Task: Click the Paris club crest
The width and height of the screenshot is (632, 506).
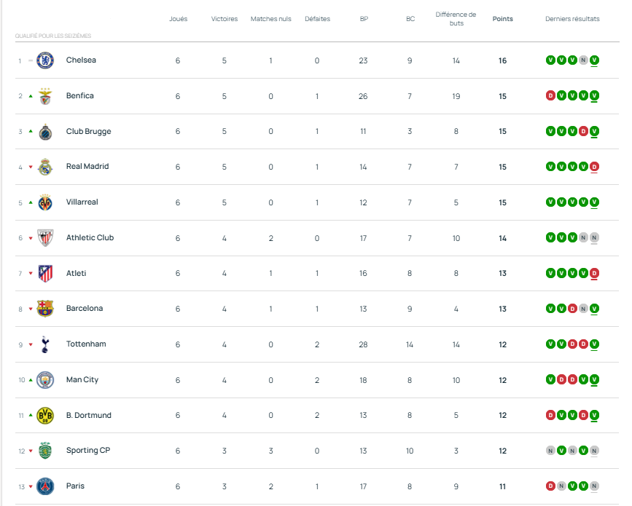Action: [45, 486]
